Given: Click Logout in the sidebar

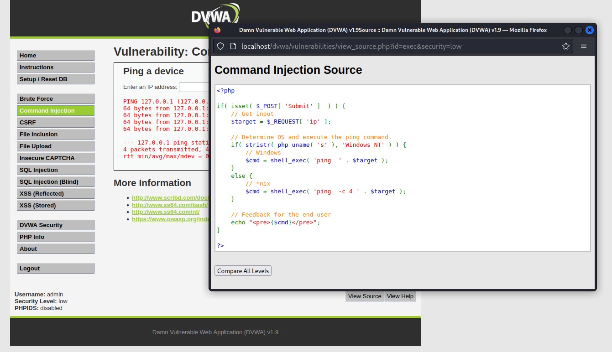Looking at the screenshot, I should pyautogui.click(x=56, y=269).
